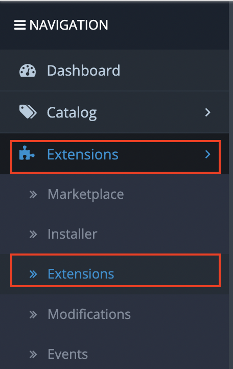
Task: Click the double-chevron beside Marketplace
Action: 33,195
